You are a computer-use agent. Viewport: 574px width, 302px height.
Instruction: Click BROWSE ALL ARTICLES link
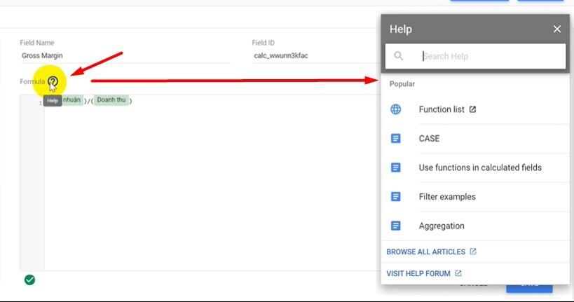click(x=425, y=252)
